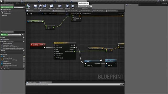Add a new event dispatcher with plus icon
Screen dimensions: 168x94
pyautogui.click(x=24, y=69)
